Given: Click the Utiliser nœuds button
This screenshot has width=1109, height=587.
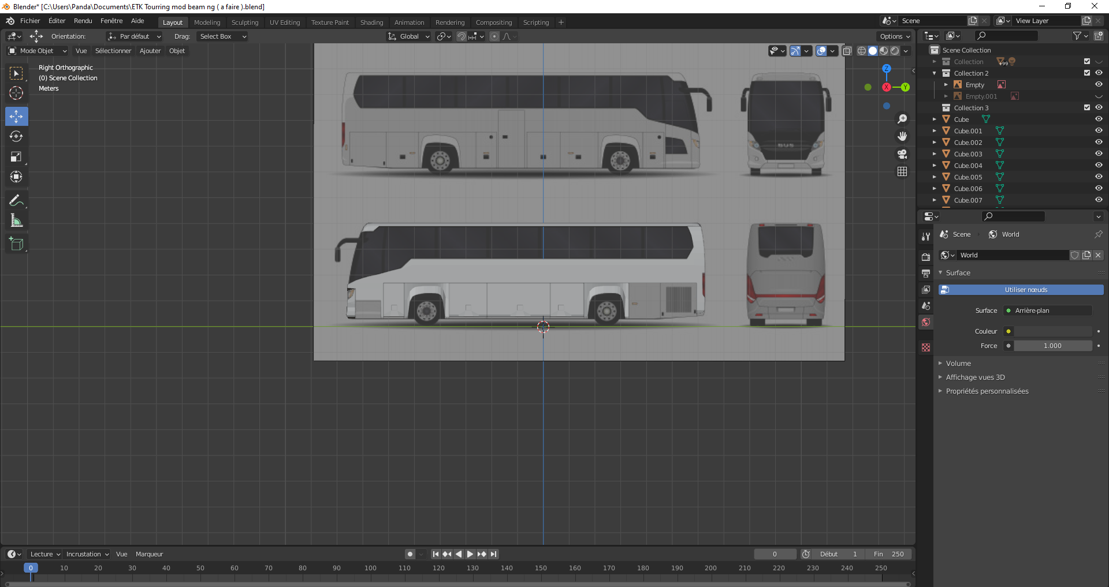Looking at the screenshot, I should 1025,290.
